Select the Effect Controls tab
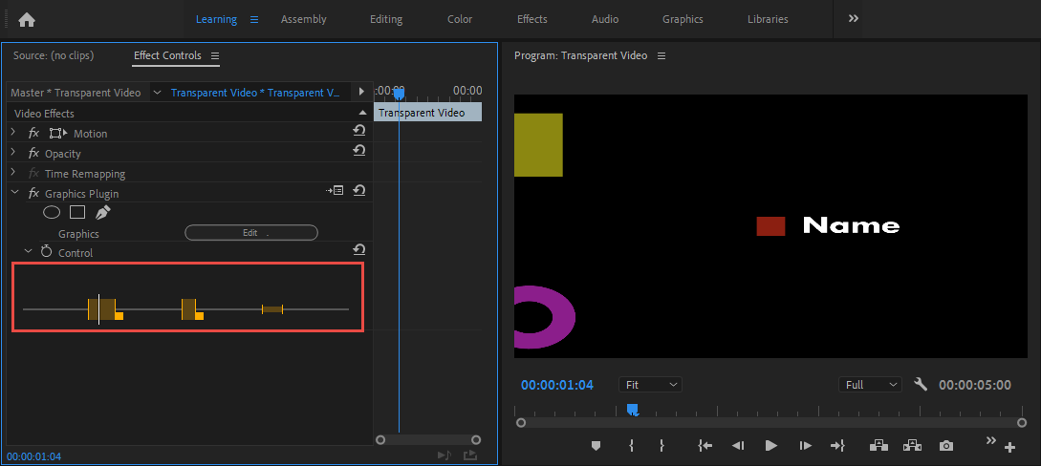The image size is (1041, 466). click(167, 55)
